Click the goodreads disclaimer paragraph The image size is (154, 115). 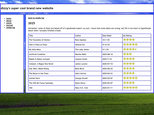[x=90, y=30]
